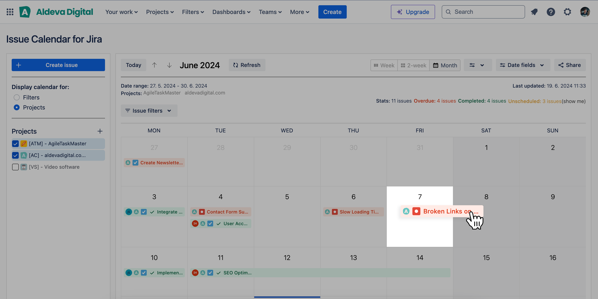
Task: Open the User Acc... issue
Action: 220,224
